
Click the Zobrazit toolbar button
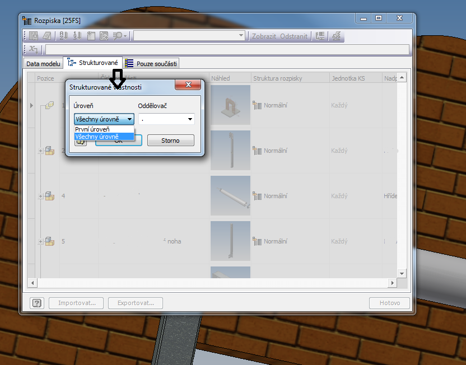pos(264,36)
